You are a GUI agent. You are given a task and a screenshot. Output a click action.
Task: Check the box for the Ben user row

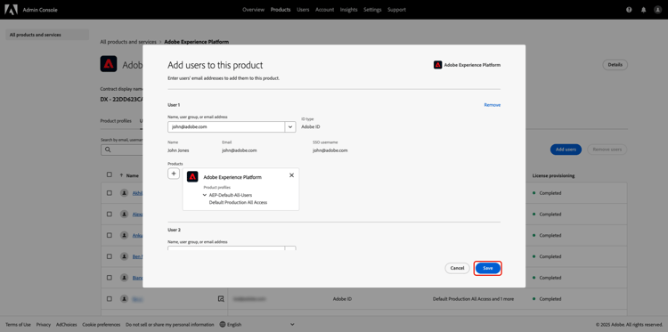[x=110, y=256]
